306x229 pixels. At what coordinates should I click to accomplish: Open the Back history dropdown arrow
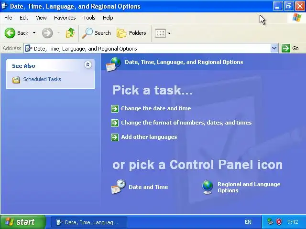[34, 33]
